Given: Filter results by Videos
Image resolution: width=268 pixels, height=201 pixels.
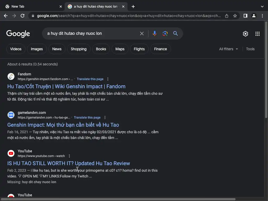Looking at the screenshot, I should pos(16,49).
